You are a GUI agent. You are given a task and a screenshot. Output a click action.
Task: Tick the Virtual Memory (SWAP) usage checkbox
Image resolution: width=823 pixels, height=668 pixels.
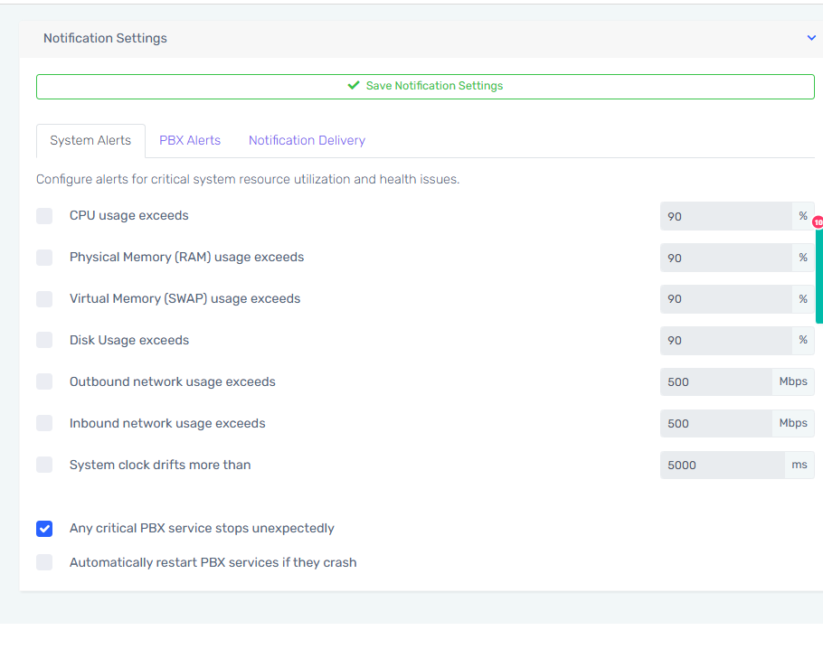[x=44, y=299]
